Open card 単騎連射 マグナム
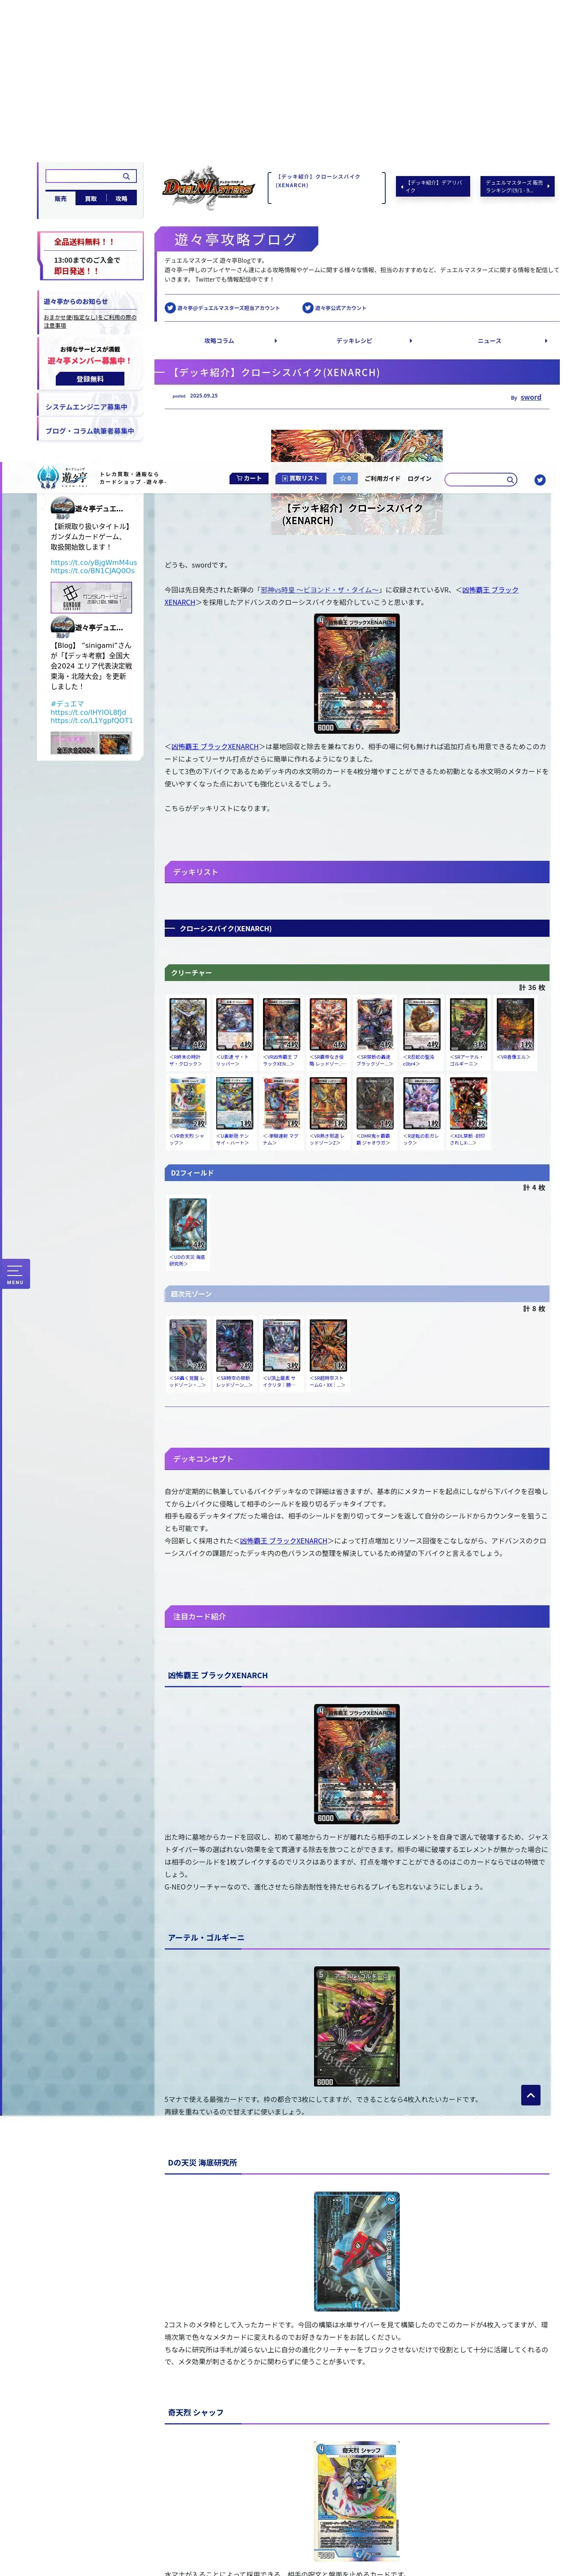Screen dimensions: 586x2576 click(282, 1104)
